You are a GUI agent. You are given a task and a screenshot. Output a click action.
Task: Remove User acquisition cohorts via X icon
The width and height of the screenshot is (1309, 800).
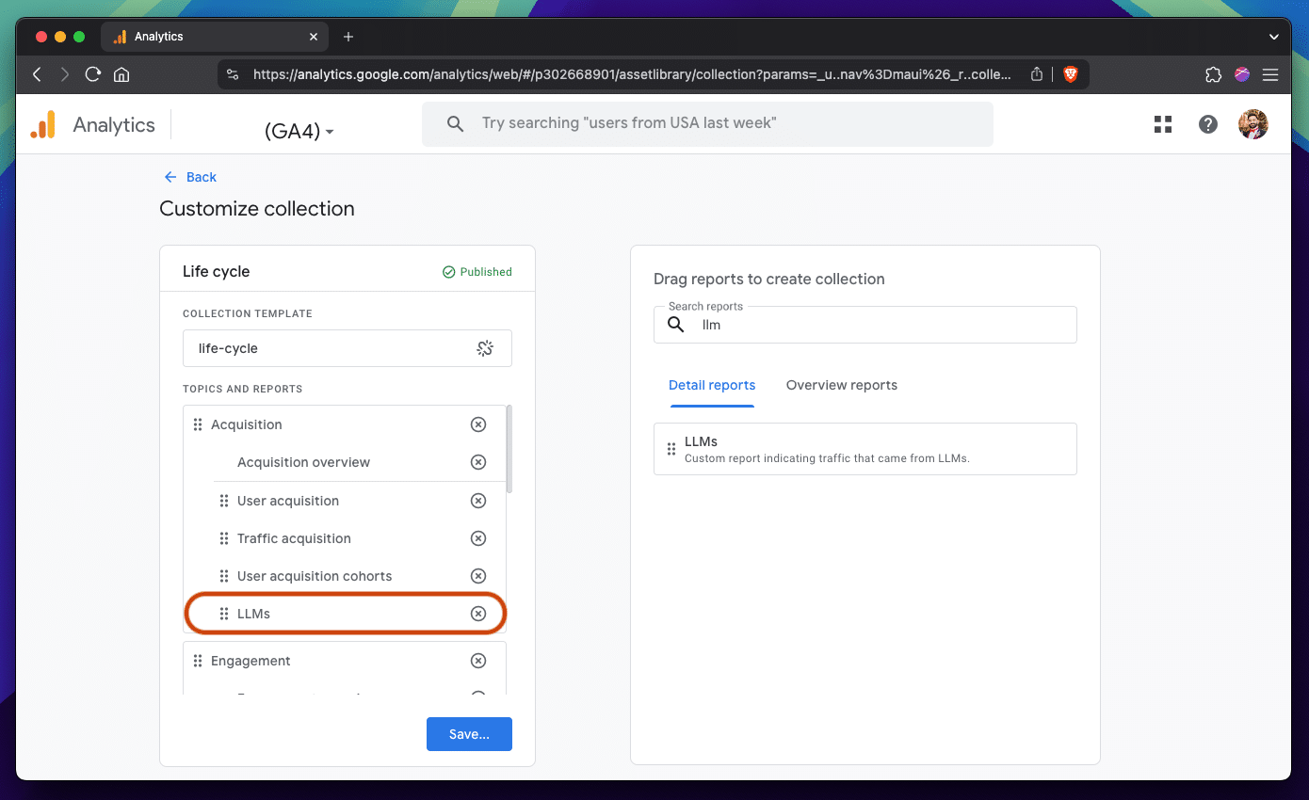pos(478,576)
